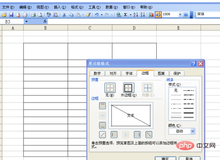Click the Insert Hyperlink globe icon
Image resolution: width=220 pixels, height=160 pixels.
tap(119, 15)
